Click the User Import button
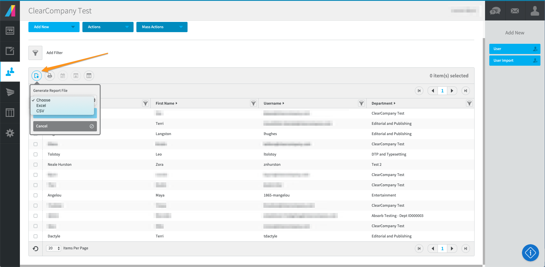This screenshot has height=267, width=545. [x=515, y=61]
